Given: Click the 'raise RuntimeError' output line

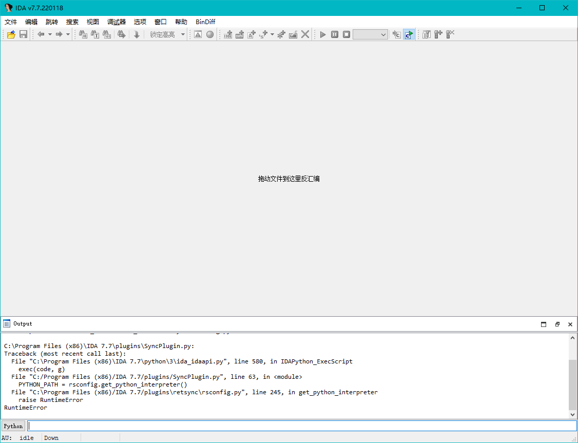Looking at the screenshot, I should coord(51,400).
